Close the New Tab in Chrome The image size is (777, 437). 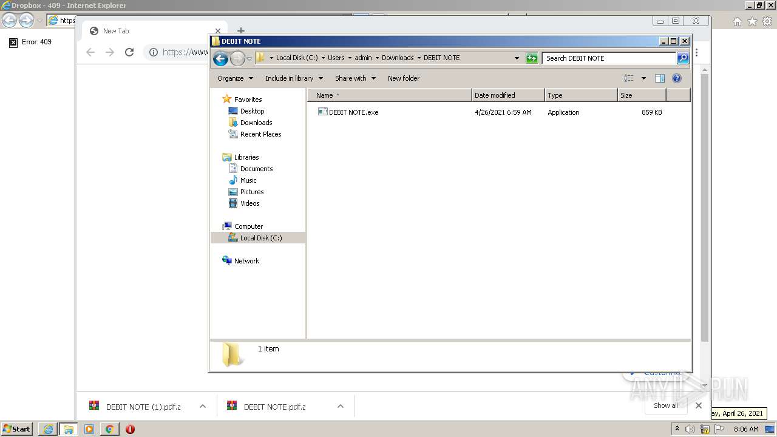tap(218, 31)
